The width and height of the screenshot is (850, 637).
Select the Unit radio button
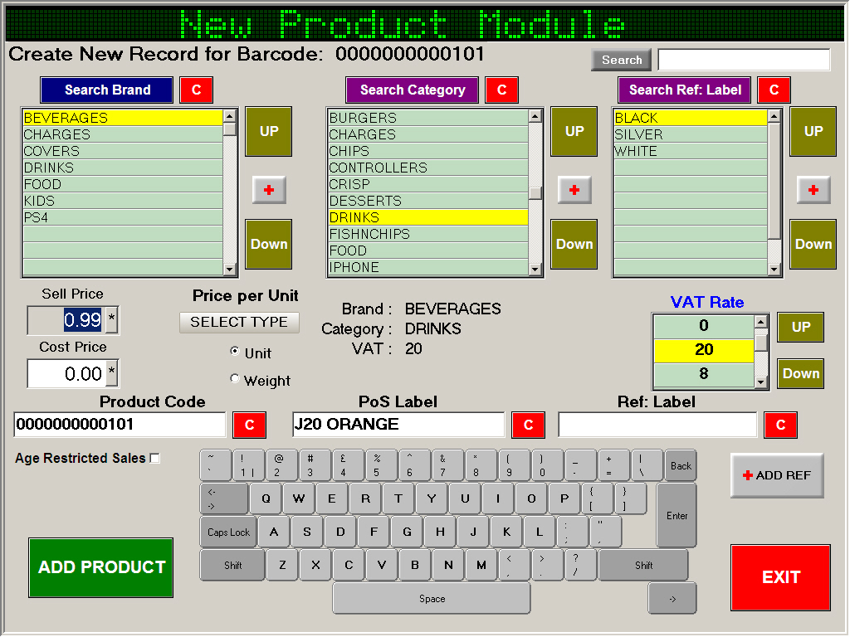click(235, 352)
